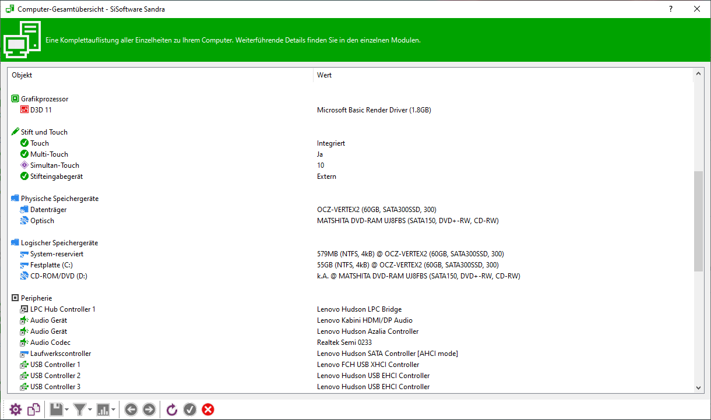Select the Lenovo Hudson SATA Controller value
This screenshot has height=420, width=711.
388,354
